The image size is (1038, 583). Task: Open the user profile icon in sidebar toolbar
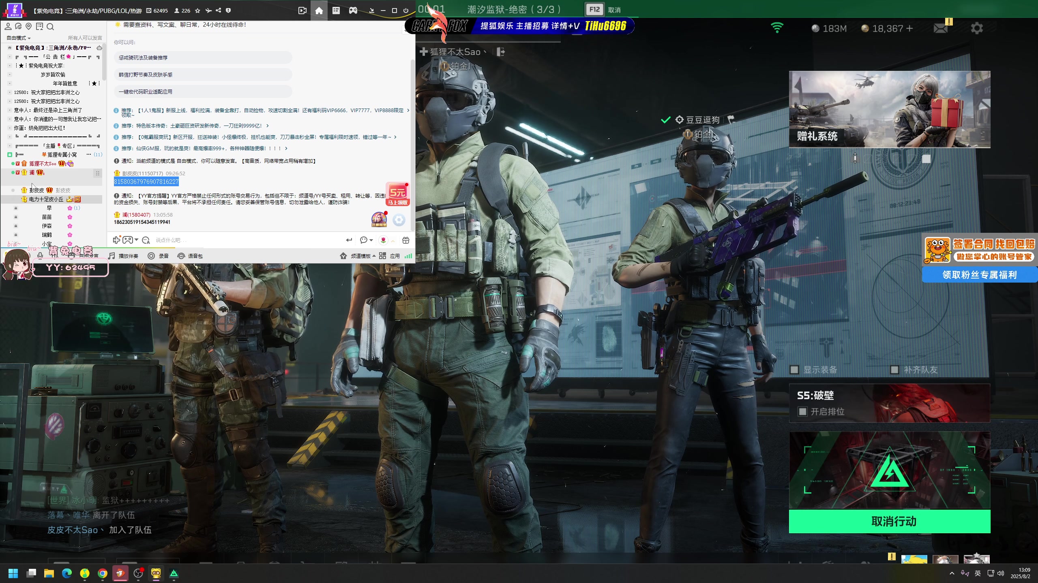(8, 27)
